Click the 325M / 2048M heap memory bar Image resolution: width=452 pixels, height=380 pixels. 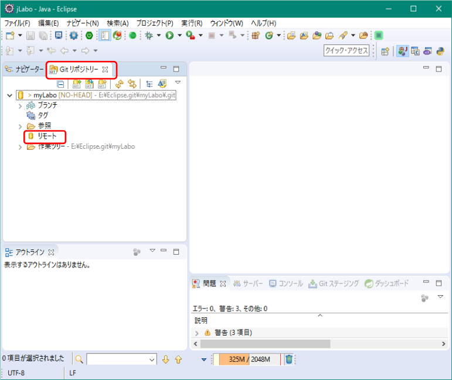pos(247,360)
